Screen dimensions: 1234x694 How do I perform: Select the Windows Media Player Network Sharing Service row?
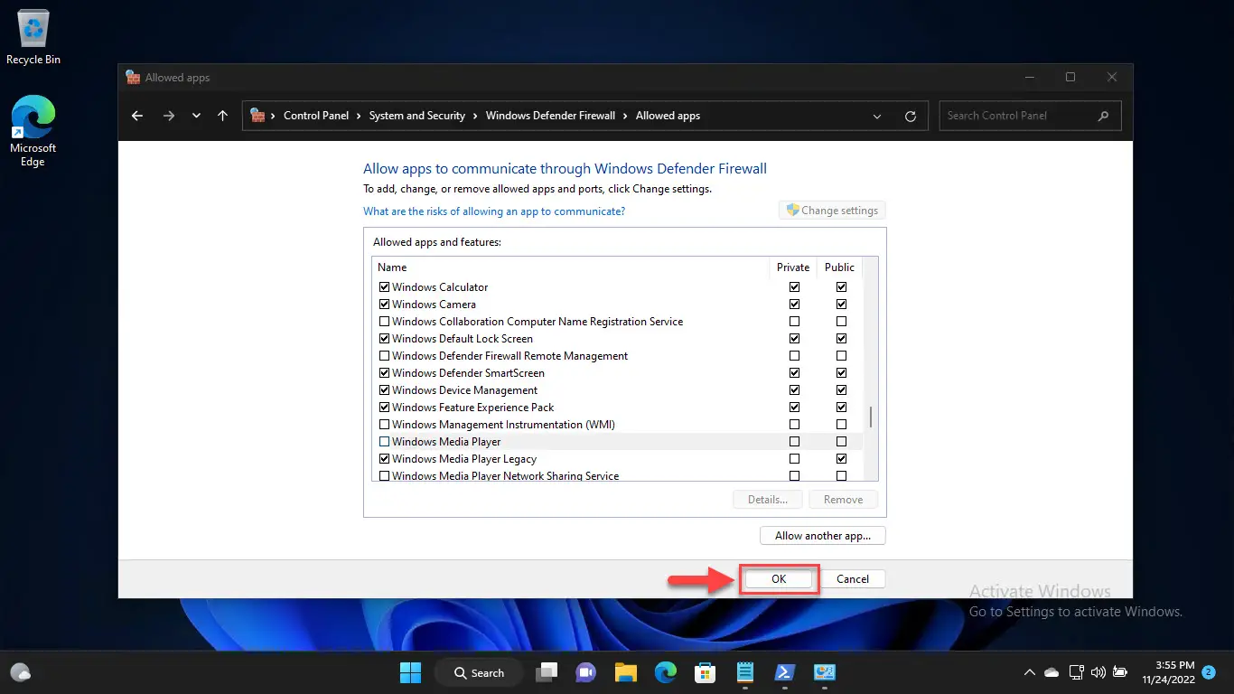coord(617,476)
